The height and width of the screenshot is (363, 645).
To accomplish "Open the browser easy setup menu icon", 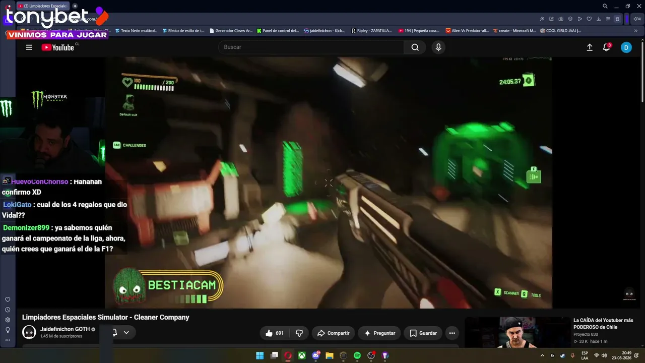I will click(608, 19).
